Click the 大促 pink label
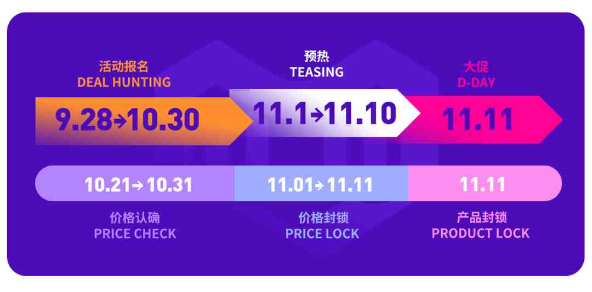This screenshot has width=592, height=292. point(476,67)
